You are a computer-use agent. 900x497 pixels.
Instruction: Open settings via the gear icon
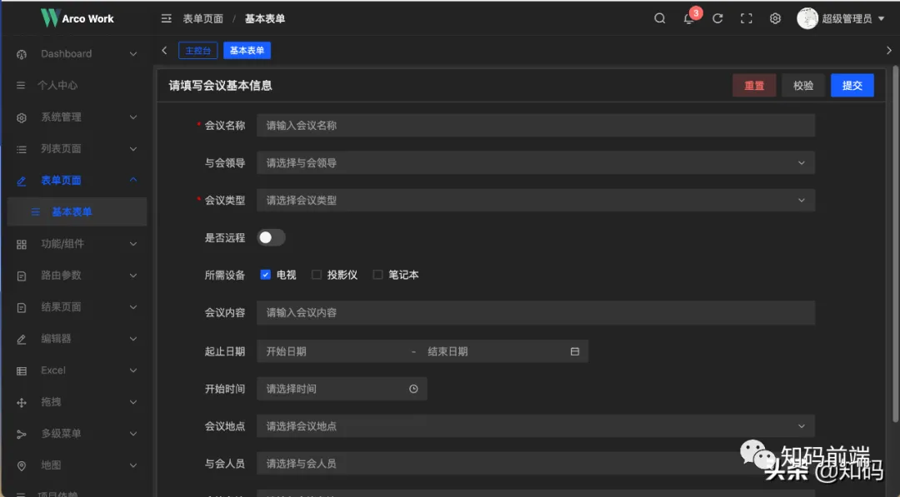[x=775, y=17]
